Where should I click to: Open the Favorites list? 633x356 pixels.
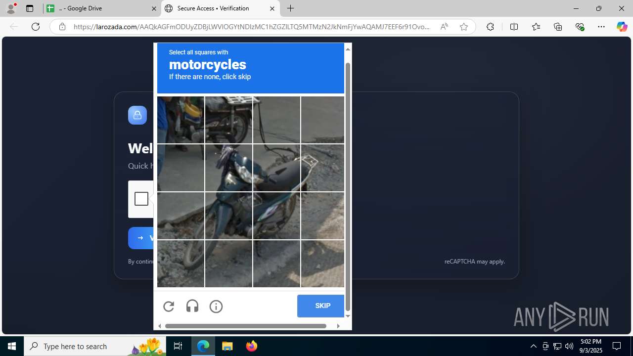coord(536,27)
